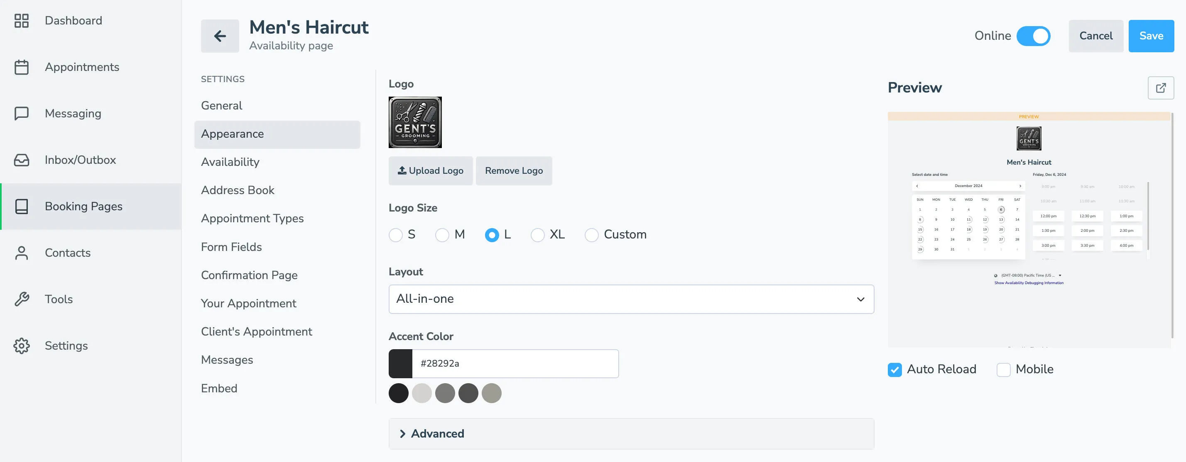The height and width of the screenshot is (462, 1186).
Task: Select the Booking Pages book icon
Action: pos(21,207)
